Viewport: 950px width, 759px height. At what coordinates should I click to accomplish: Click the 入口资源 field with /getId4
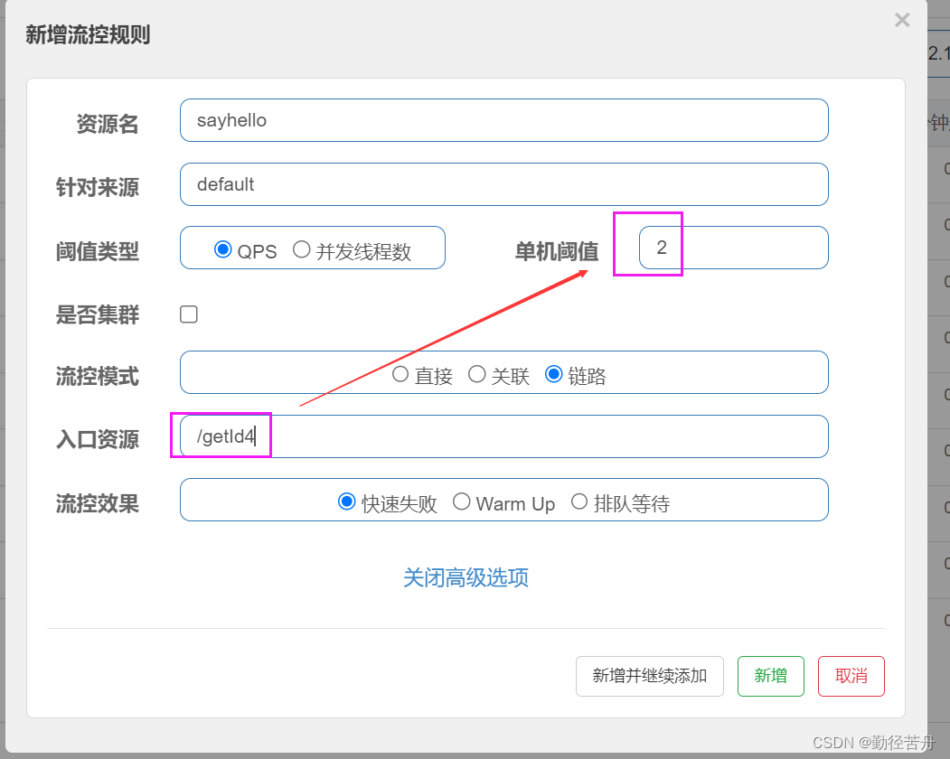(504, 436)
